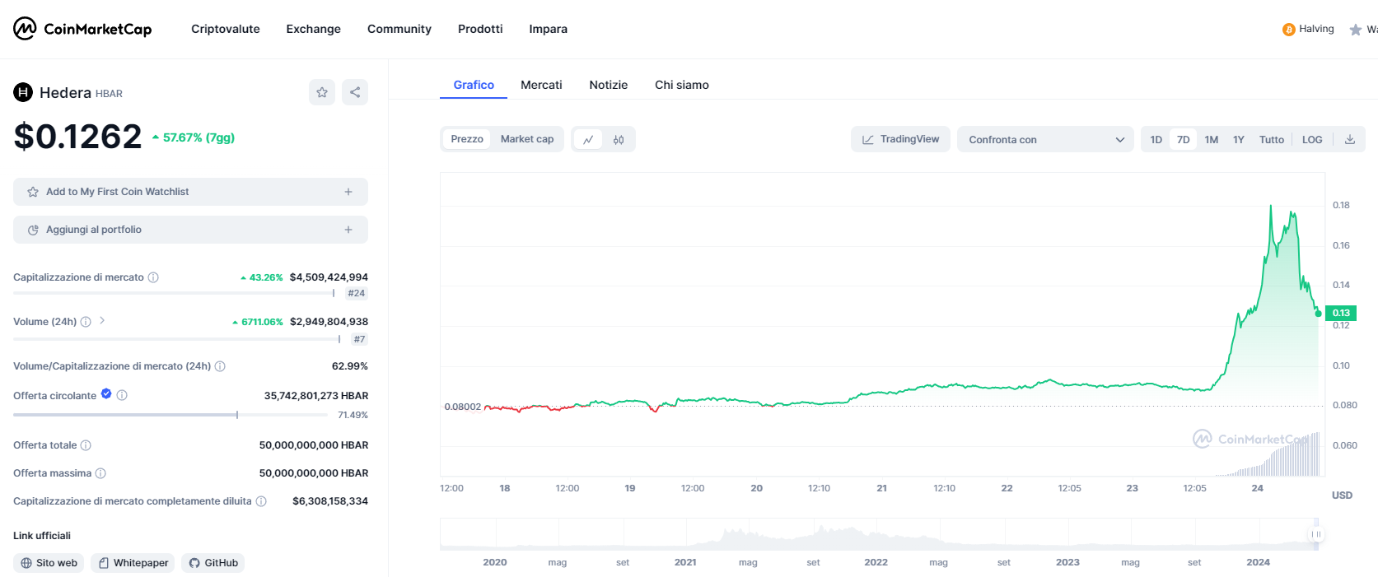Open the Sito web link
The height and width of the screenshot is (577, 1378).
[x=49, y=563]
